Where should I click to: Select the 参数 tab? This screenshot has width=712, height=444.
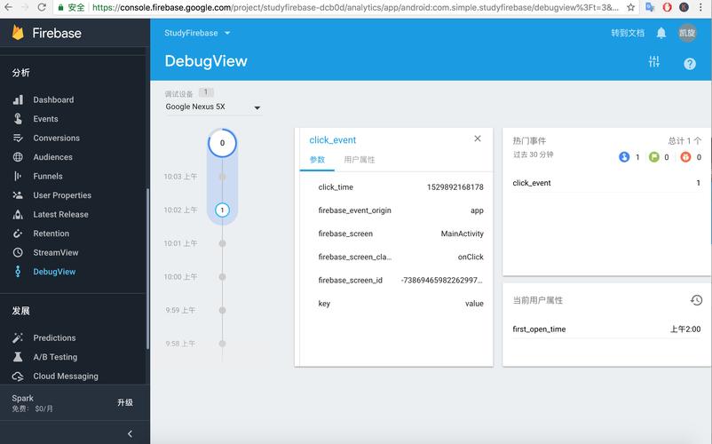(317, 160)
